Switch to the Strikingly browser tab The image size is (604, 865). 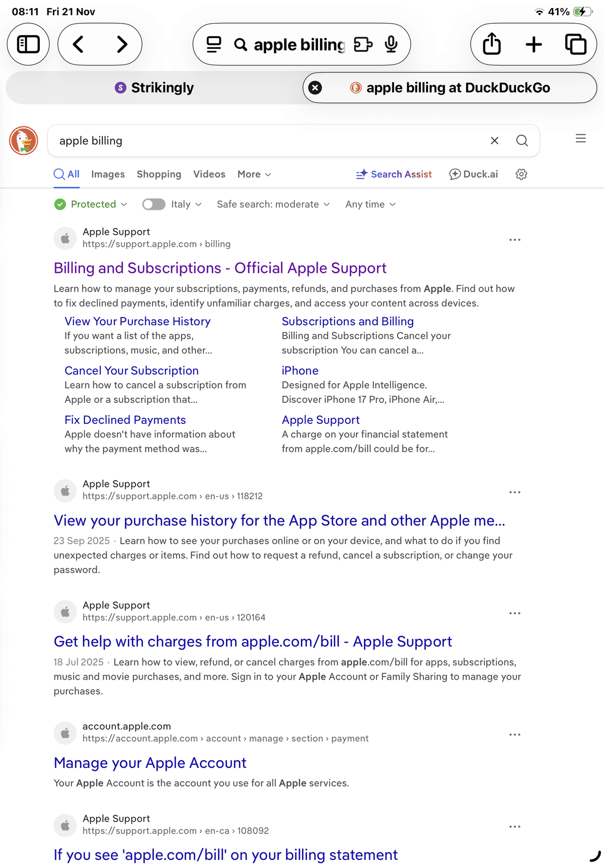(x=154, y=88)
